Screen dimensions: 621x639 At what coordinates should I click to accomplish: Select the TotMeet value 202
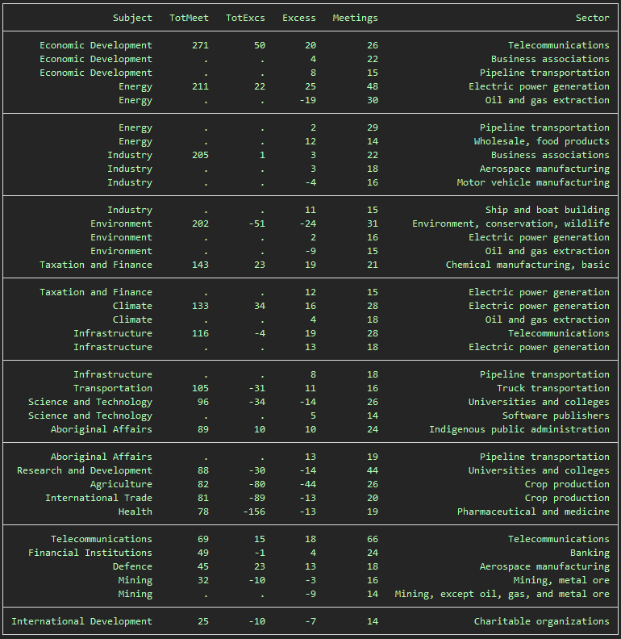click(x=200, y=223)
